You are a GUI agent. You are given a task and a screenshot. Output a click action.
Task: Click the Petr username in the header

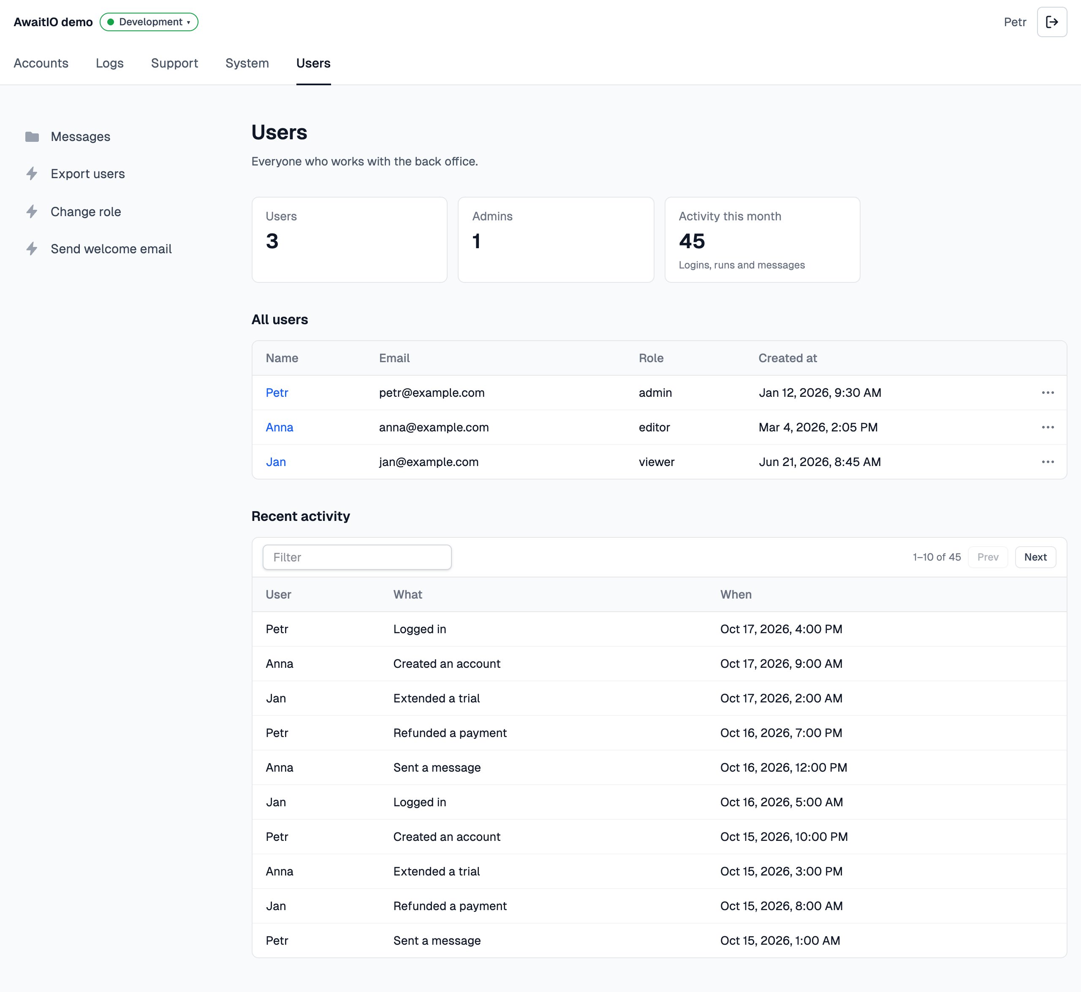[x=1015, y=22]
